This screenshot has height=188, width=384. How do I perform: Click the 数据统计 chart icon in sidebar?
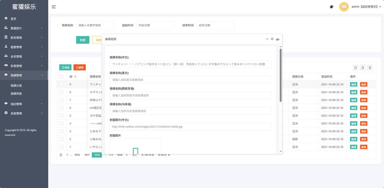point(6,28)
